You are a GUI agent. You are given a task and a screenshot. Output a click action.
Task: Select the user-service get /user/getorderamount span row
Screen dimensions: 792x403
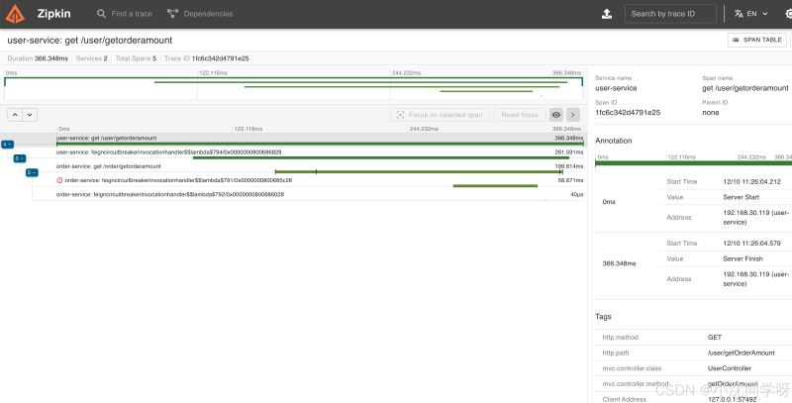(x=320, y=140)
